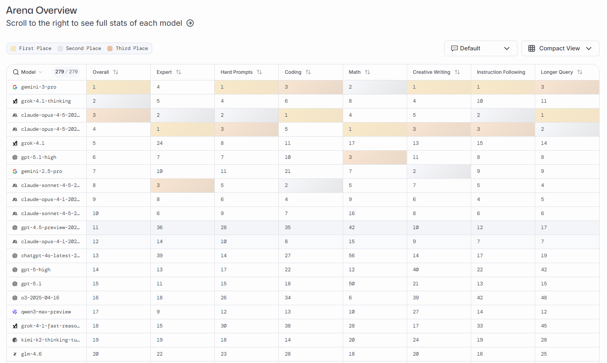Click the search magnifier icon in Model column
This screenshot has width=607, height=363.
tap(16, 72)
